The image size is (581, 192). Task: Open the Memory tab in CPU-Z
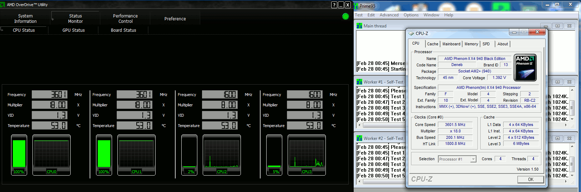click(471, 44)
